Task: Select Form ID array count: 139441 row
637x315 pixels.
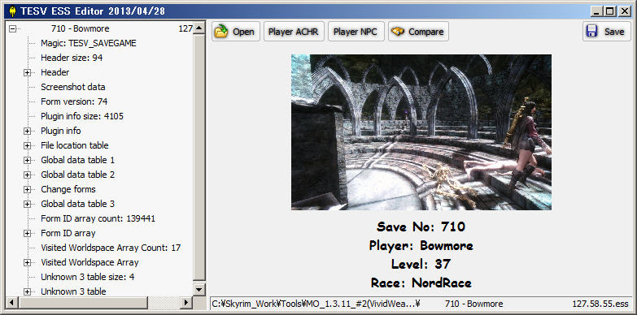Action: 98,218
